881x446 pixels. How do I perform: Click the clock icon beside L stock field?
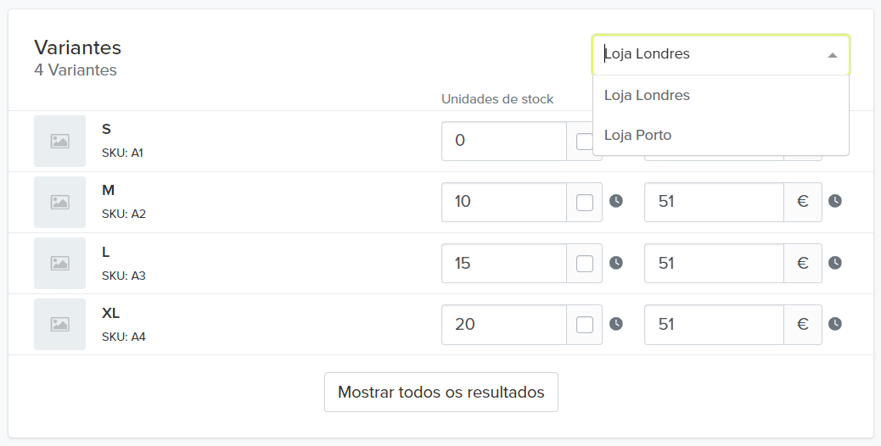pyautogui.click(x=616, y=263)
